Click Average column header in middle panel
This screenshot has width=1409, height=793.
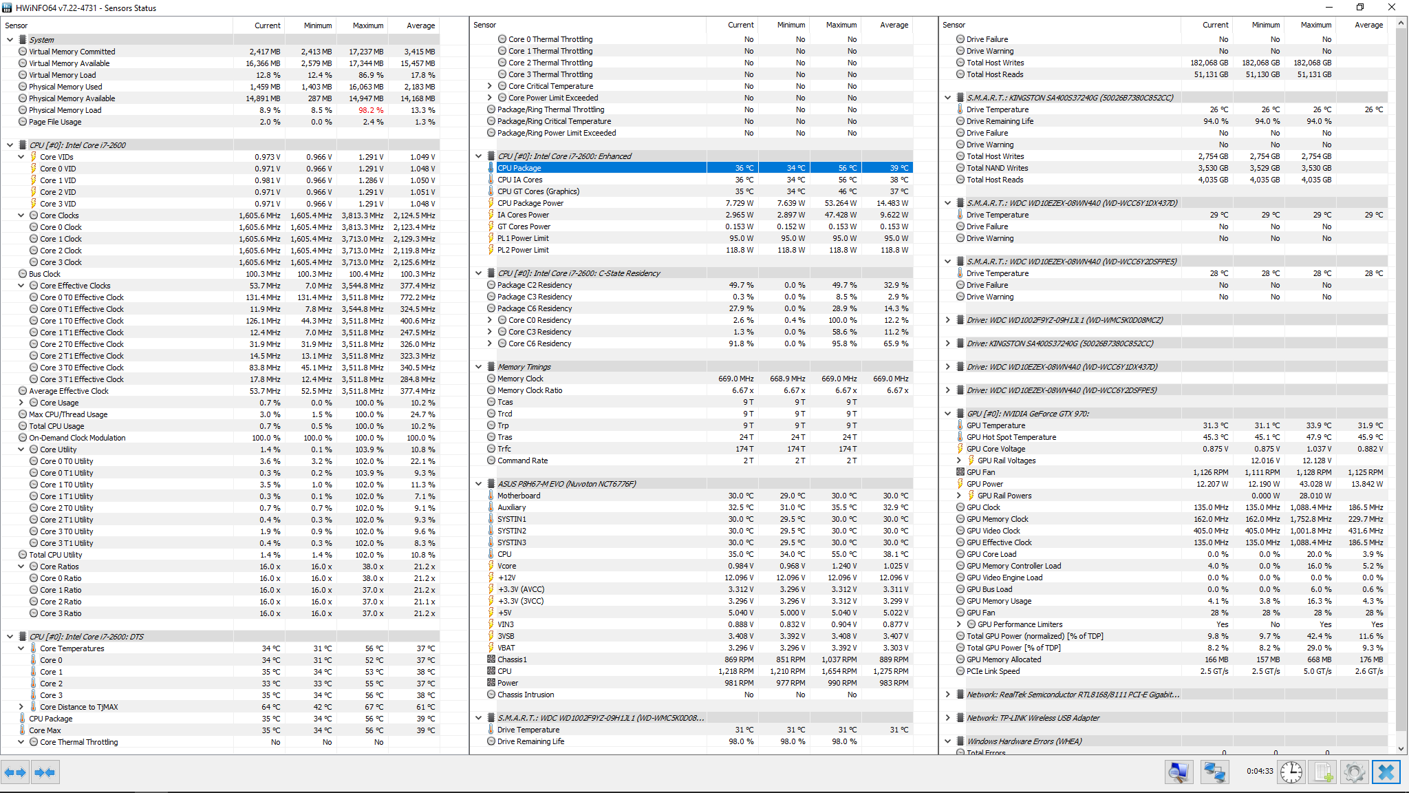coord(887,25)
